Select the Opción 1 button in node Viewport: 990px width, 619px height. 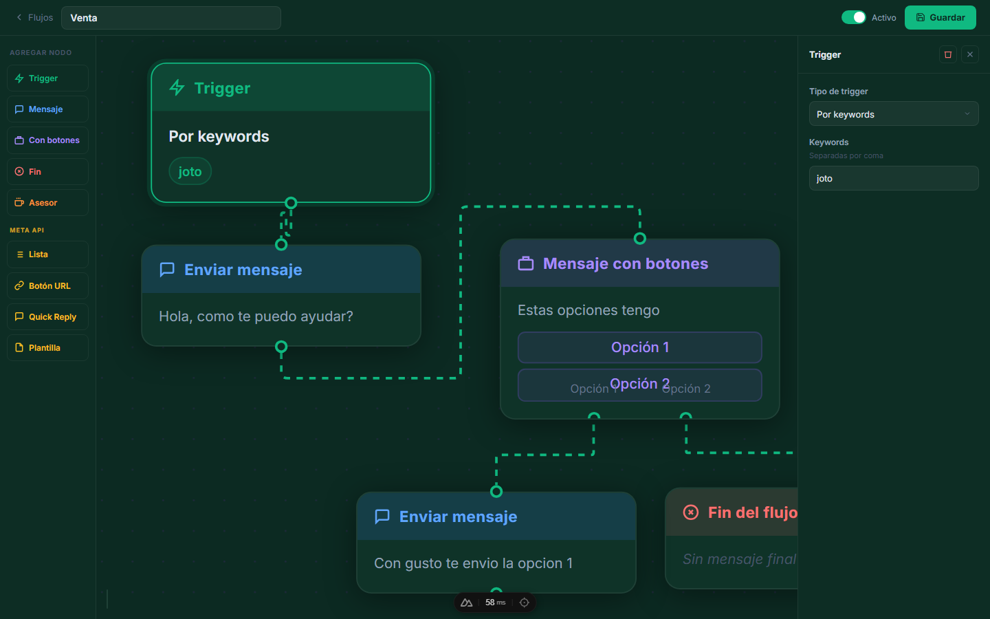pyautogui.click(x=640, y=347)
